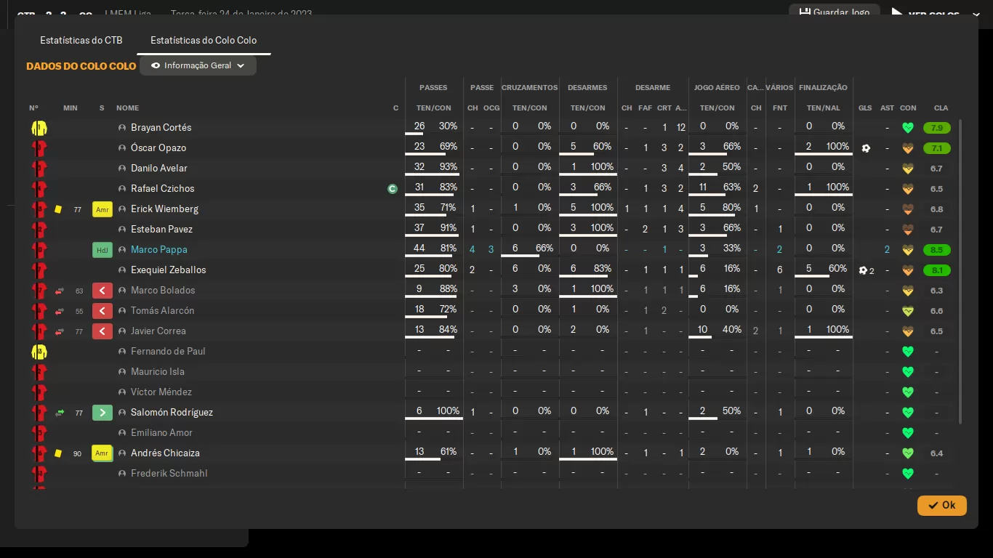
Task: Open the Informação Geral view dropdown
Action: [198, 65]
